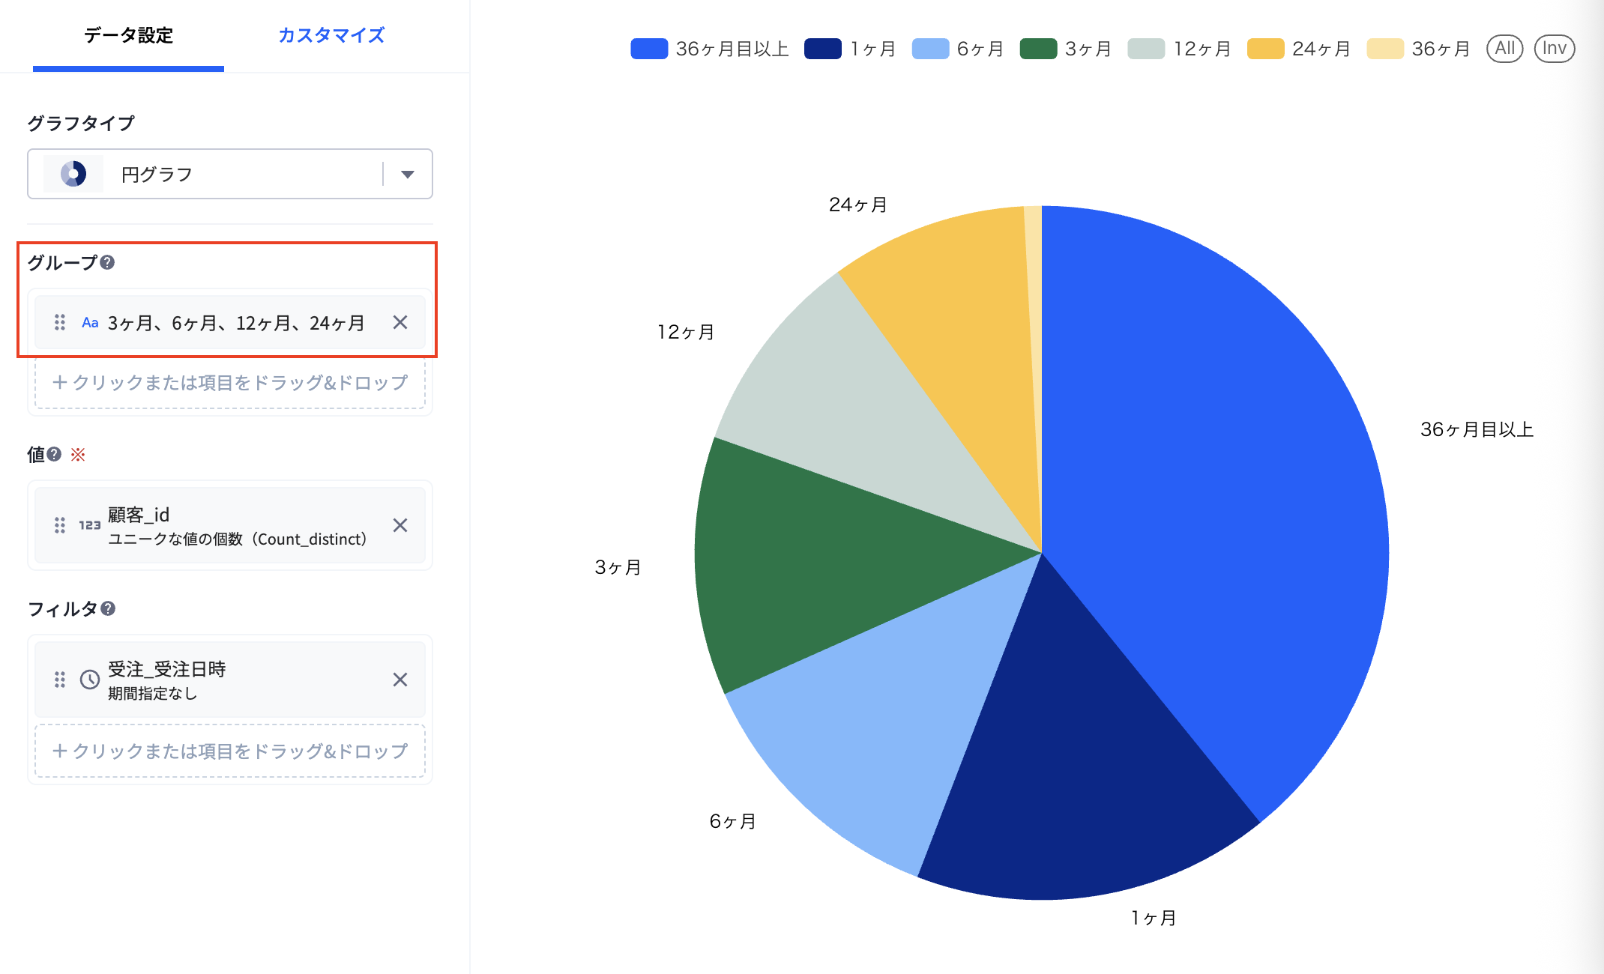Click drag handle of the 顧客_id item
1604x974 pixels.
pos(60,525)
